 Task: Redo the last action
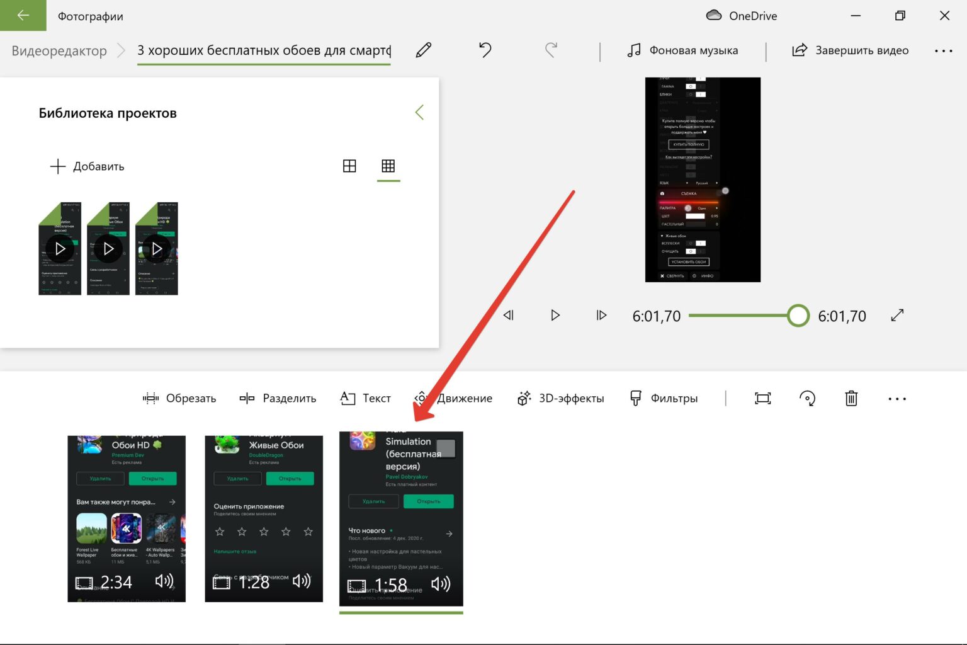pyautogui.click(x=551, y=50)
